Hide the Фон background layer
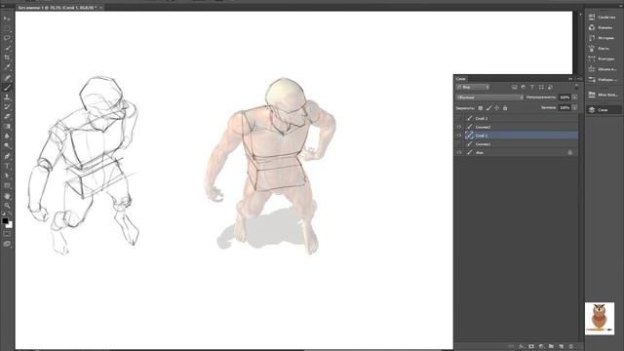Screen dimensions: 624x351 (x=459, y=152)
